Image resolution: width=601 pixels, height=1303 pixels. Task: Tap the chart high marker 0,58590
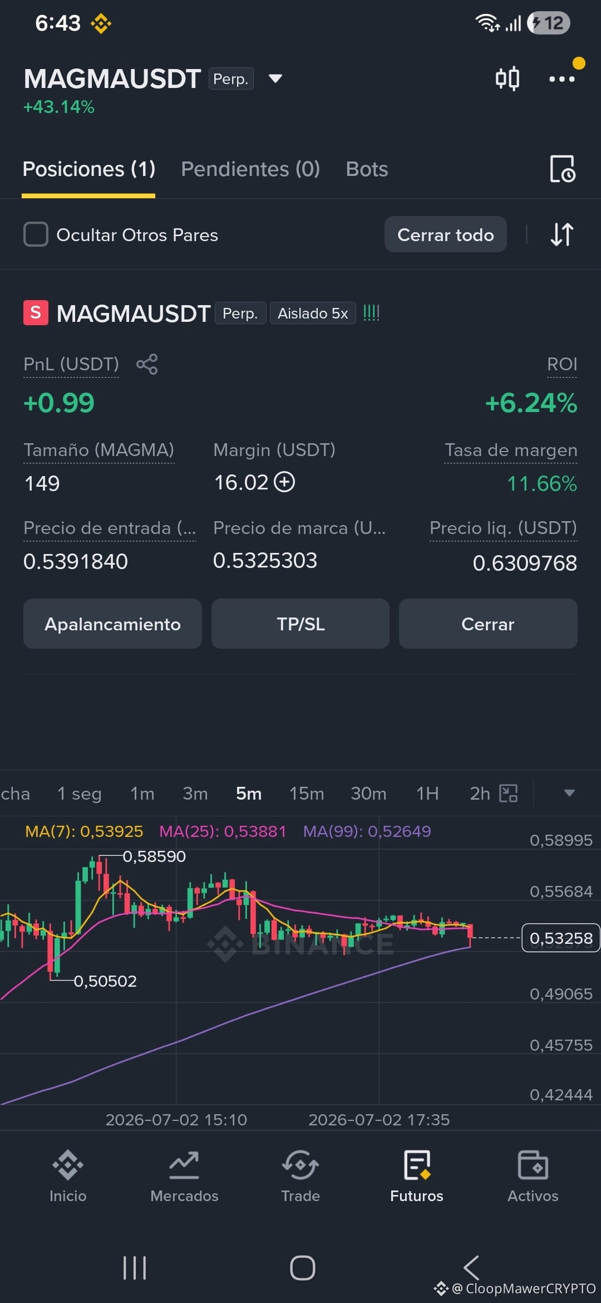(154, 856)
